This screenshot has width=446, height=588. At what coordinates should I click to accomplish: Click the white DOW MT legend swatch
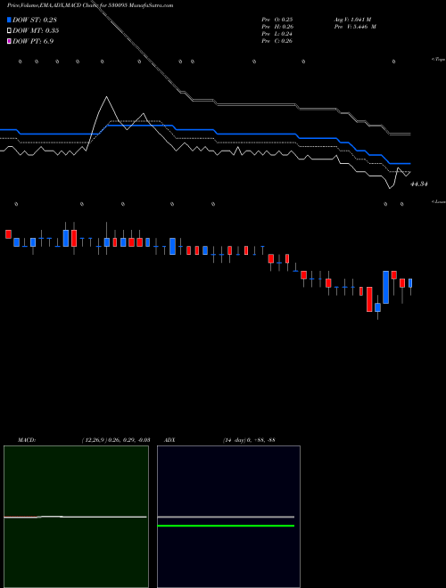point(9,31)
